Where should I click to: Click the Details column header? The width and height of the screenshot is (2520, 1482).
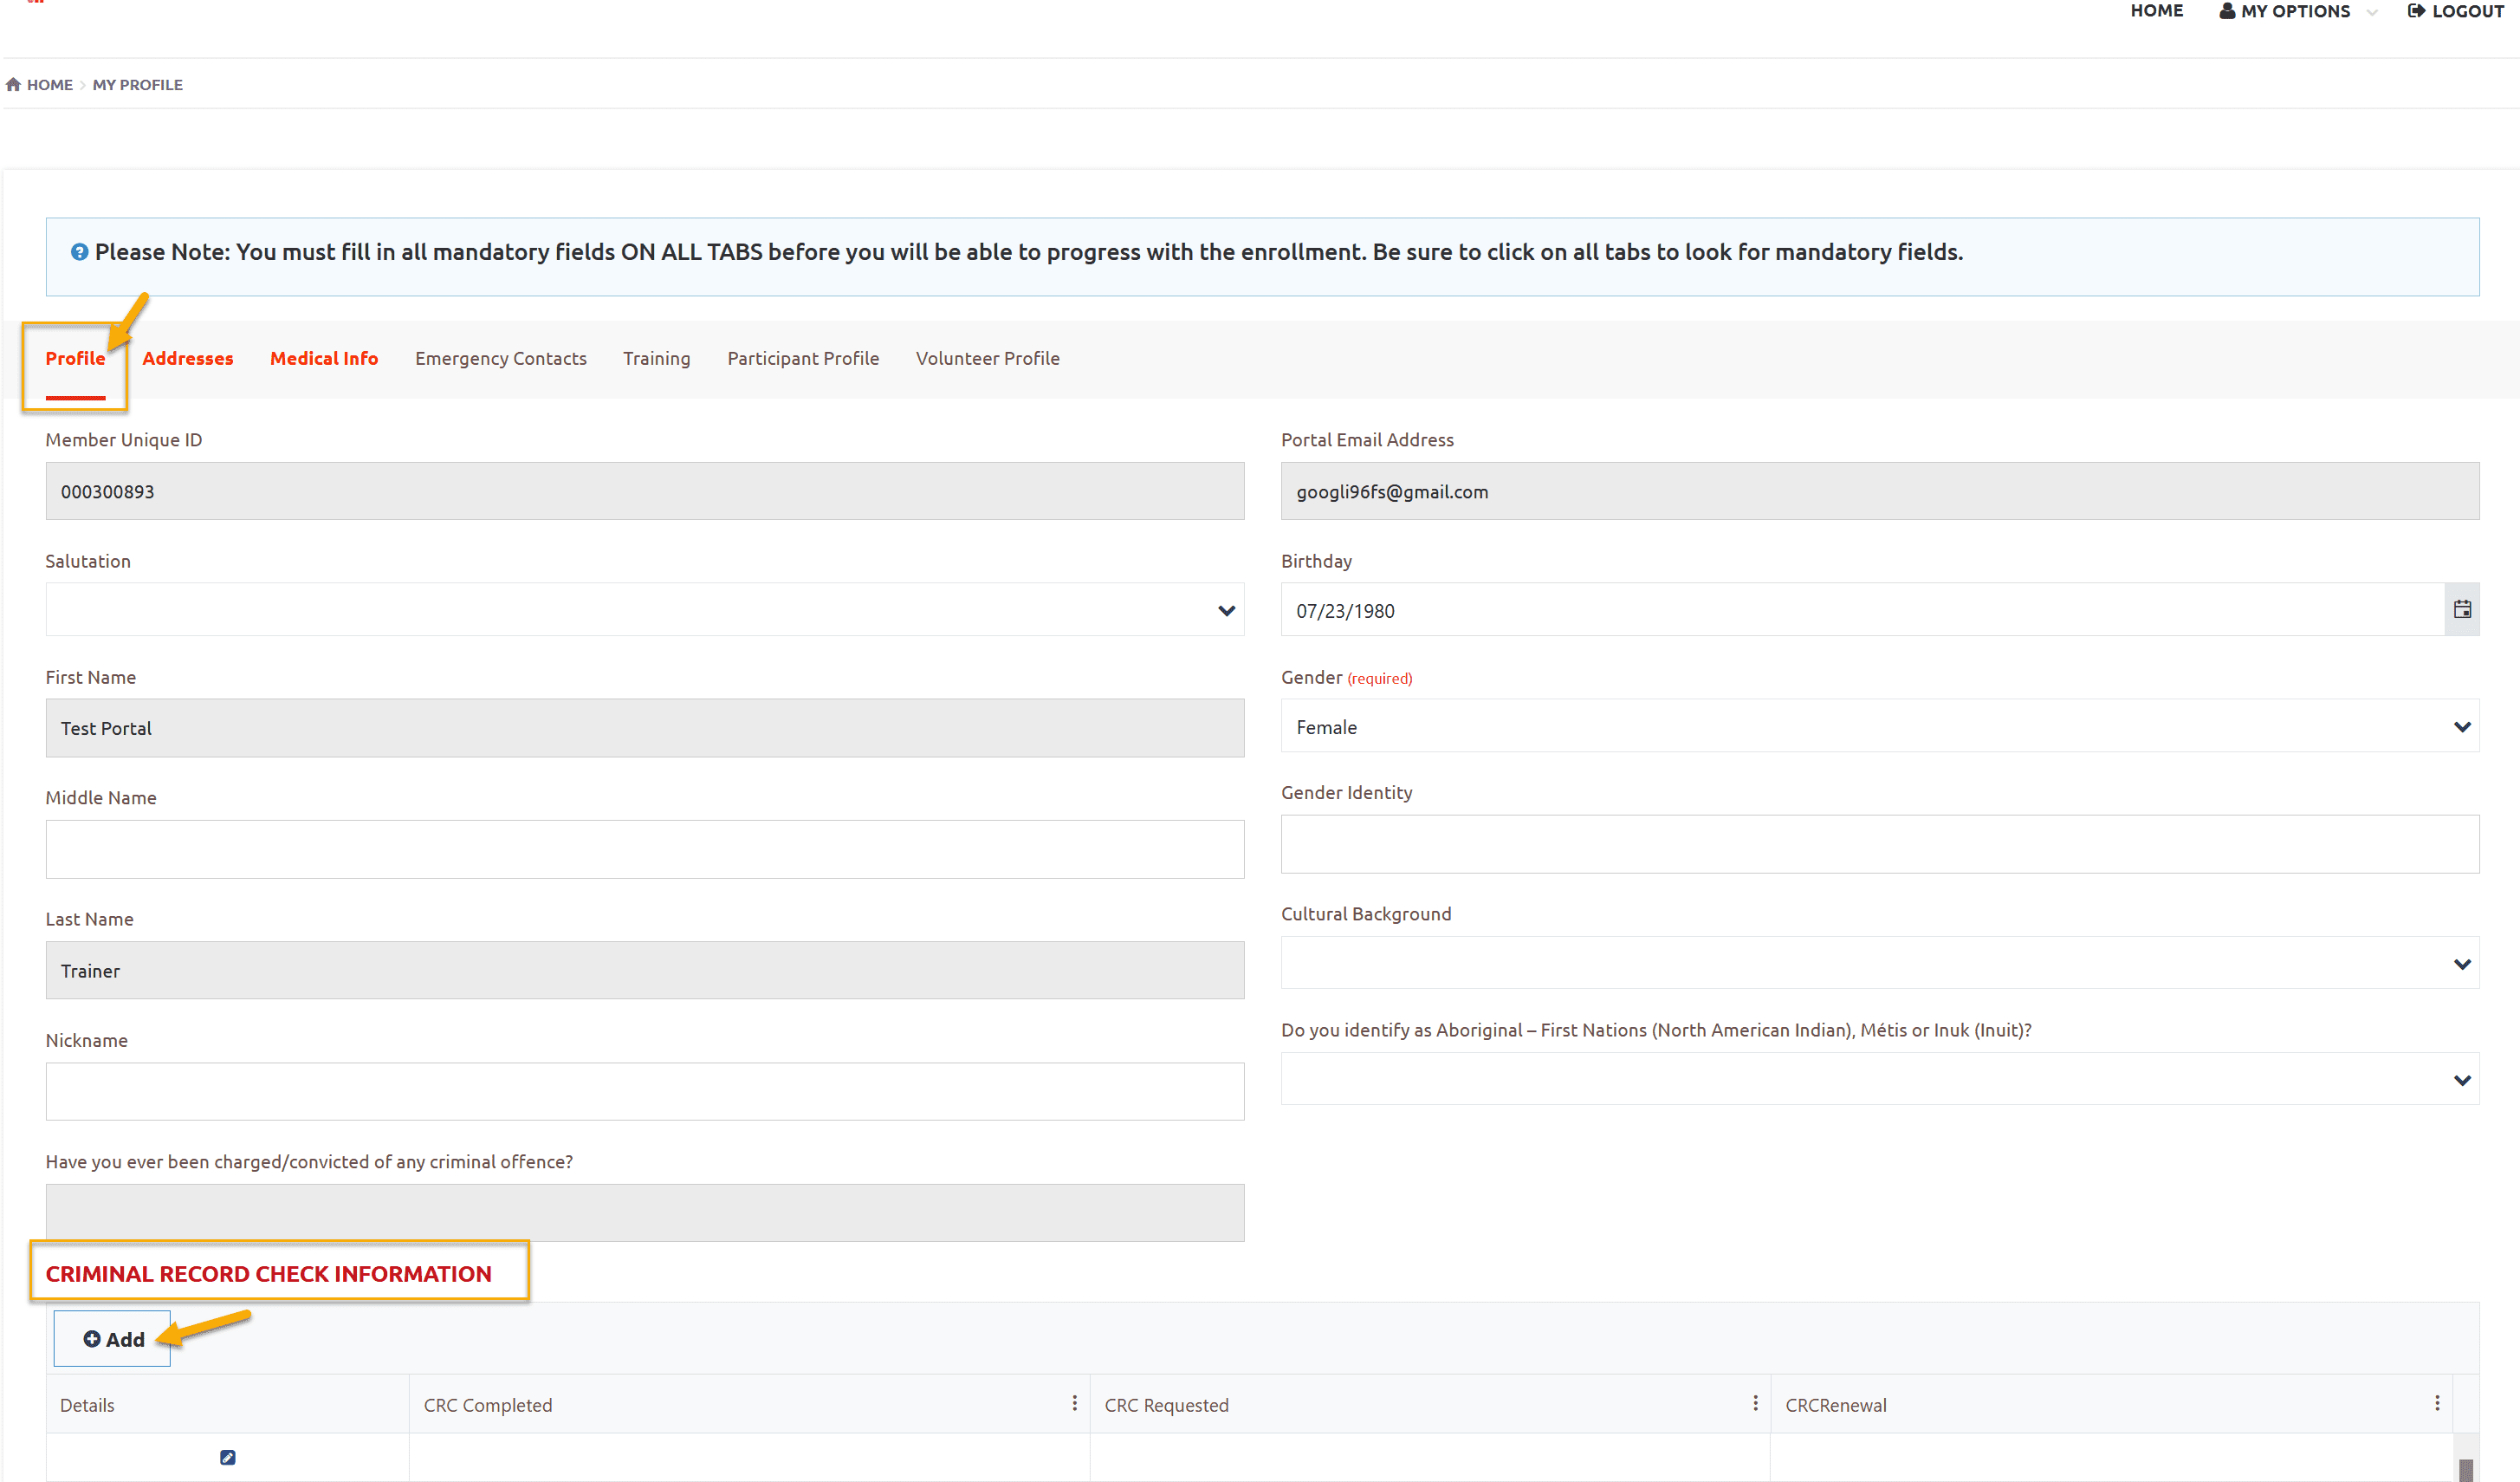[x=87, y=1405]
